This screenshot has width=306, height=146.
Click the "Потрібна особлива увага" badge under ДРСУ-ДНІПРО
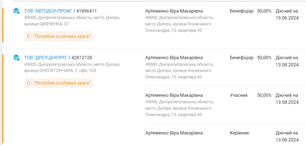[x=59, y=83]
